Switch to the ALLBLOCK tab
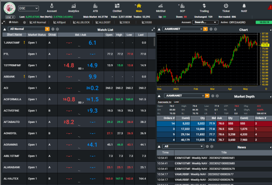This screenshot has width=272, height=185. click(82, 22)
